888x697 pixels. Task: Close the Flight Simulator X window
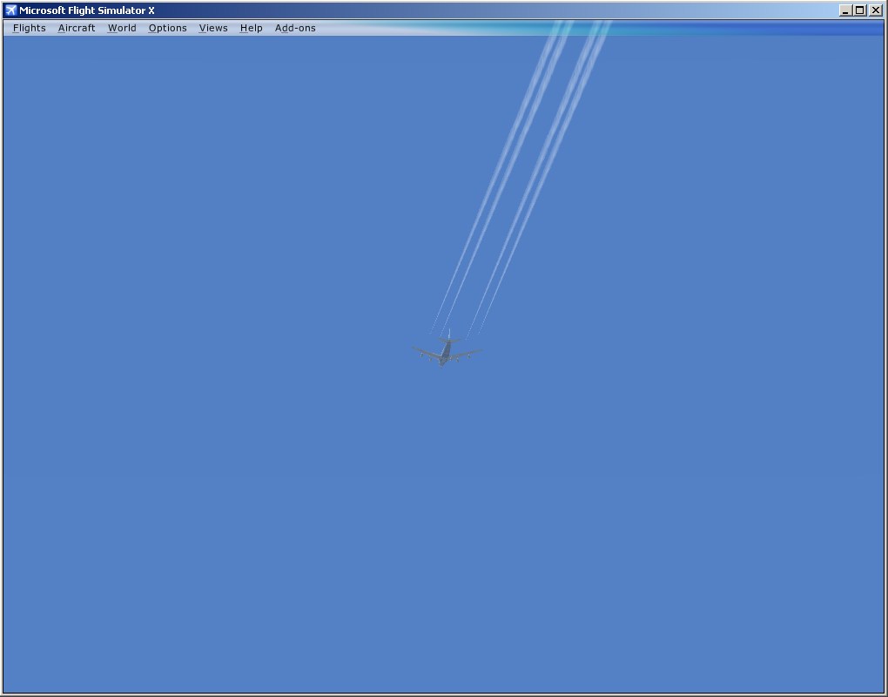click(x=875, y=10)
